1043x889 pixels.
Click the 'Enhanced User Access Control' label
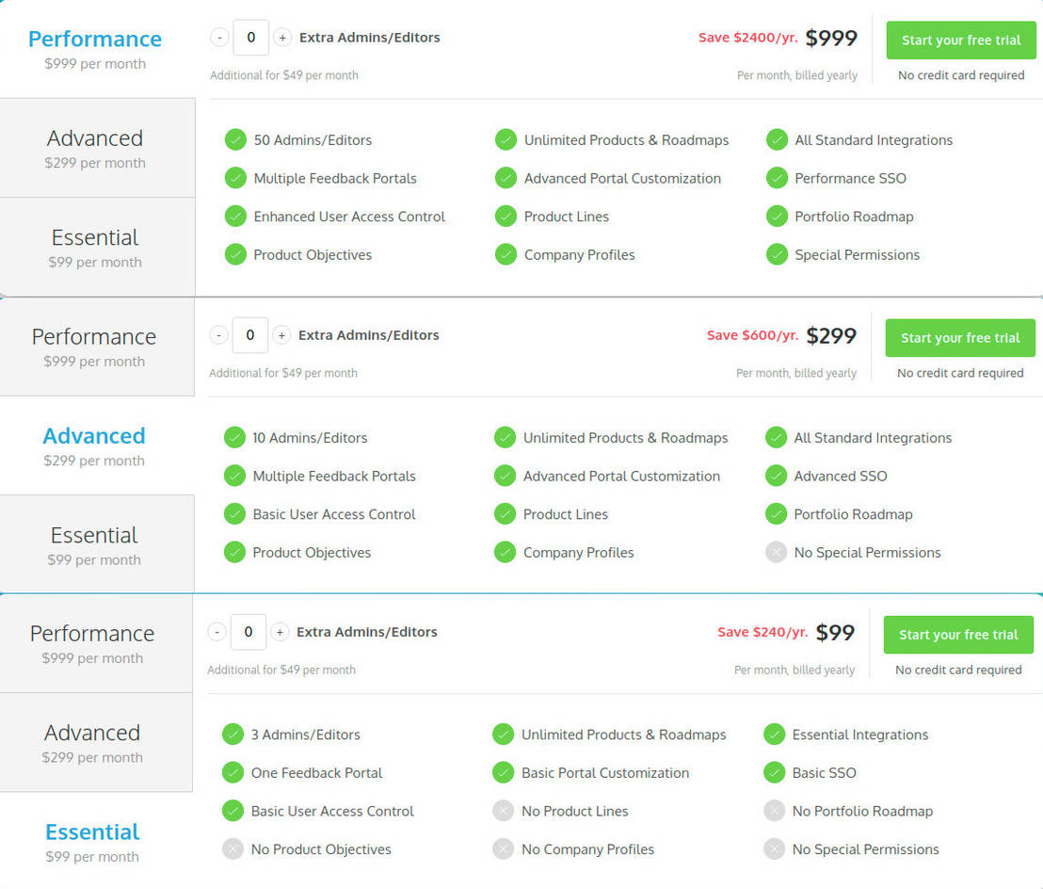349,217
